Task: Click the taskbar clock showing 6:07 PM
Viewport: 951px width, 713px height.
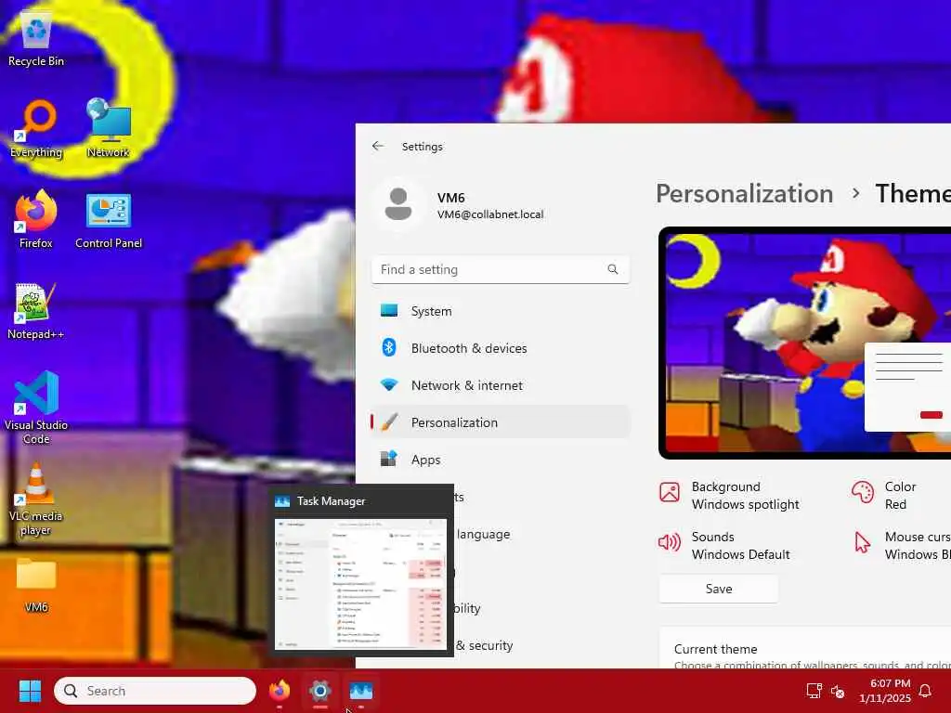Action: 885,691
